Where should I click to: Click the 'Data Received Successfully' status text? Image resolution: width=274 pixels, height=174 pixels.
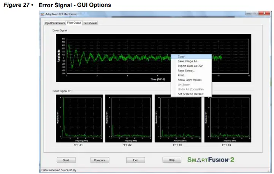(59, 170)
